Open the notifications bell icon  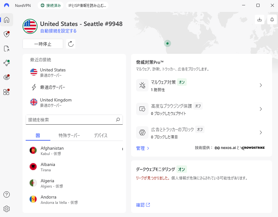tap(272, 19)
